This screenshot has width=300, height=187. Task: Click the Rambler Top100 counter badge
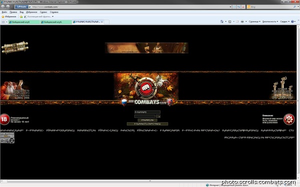7,141
